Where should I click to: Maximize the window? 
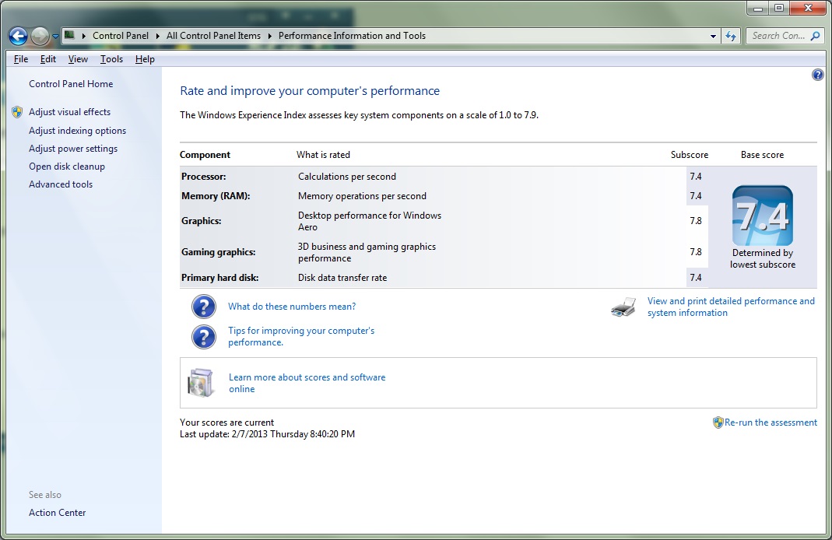tap(779, 8)
